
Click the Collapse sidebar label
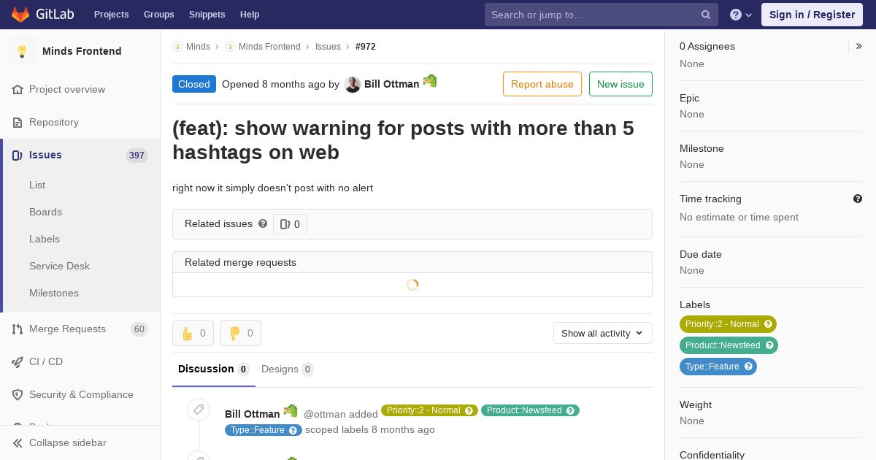pyautogui.click(x=68, y=442)
